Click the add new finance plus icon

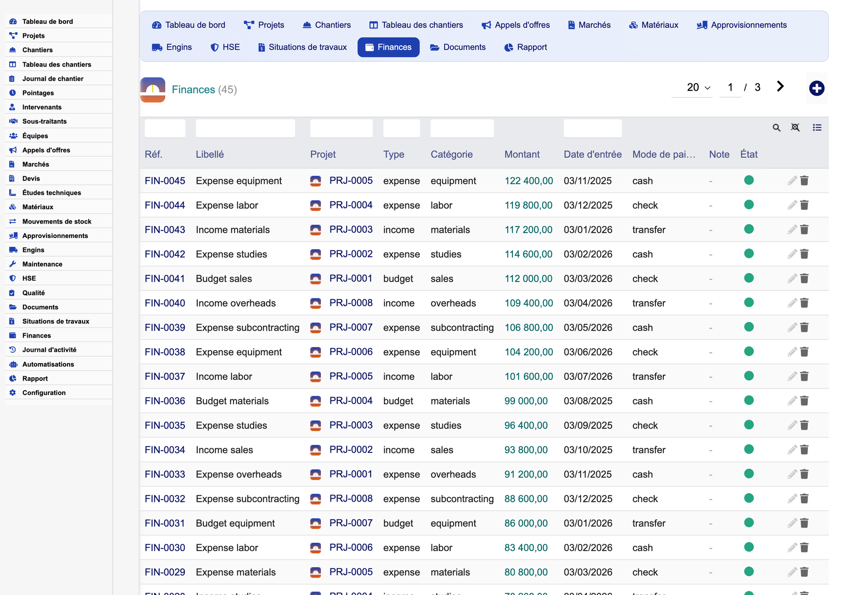[x=816, y=88]
